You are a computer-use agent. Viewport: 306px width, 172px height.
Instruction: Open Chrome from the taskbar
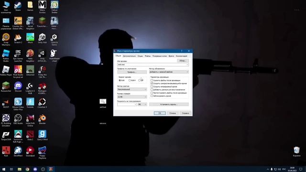27,169
